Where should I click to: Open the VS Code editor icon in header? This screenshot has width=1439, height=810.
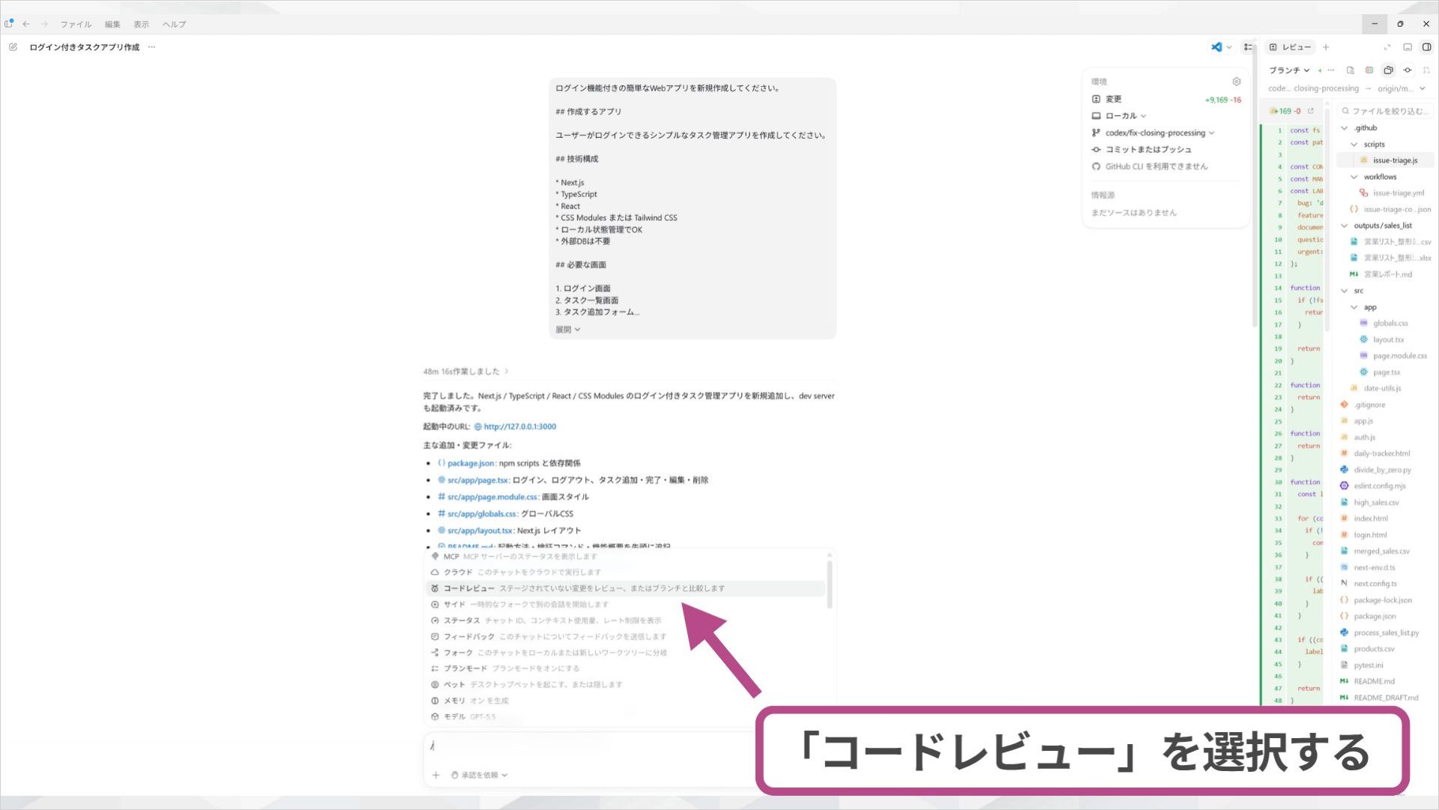click(1216, 47)
